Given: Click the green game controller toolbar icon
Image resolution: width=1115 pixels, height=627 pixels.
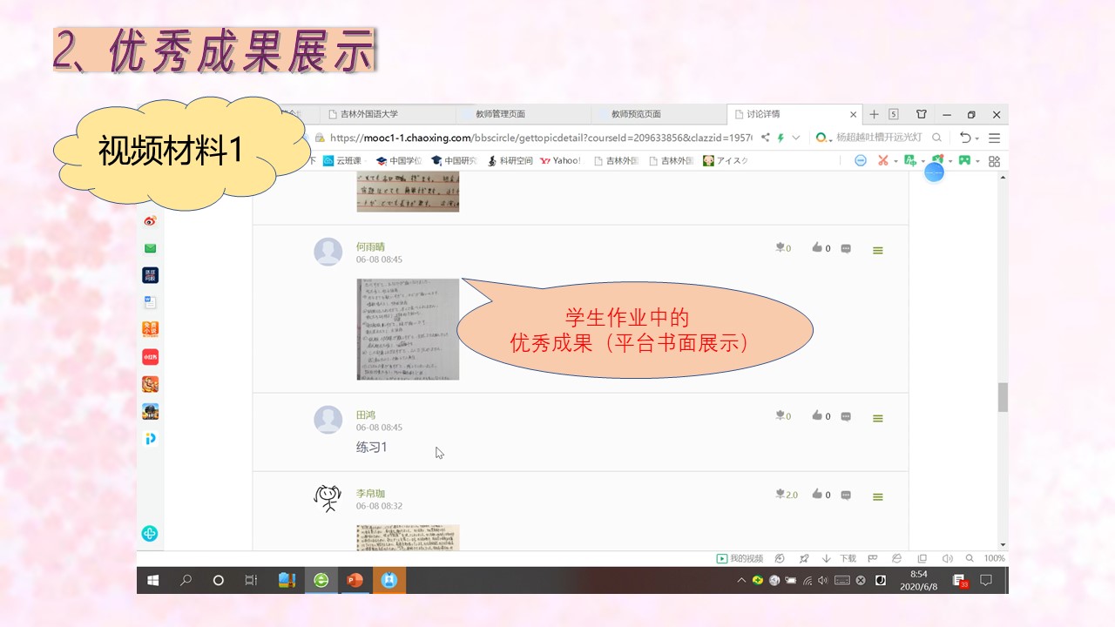Looking at the screenshot, I should tap(964, 160).
